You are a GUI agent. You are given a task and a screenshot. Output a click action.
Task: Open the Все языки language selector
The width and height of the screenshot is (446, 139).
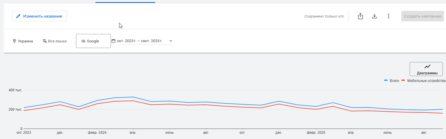pos(57,41)
